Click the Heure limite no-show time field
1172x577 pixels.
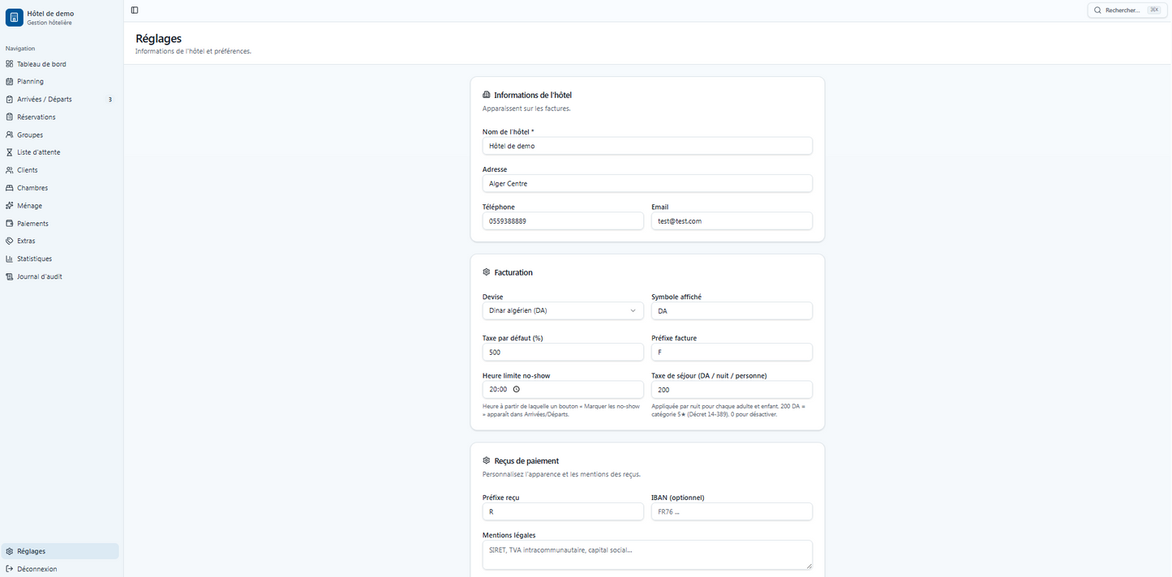[x=563, y=390]
